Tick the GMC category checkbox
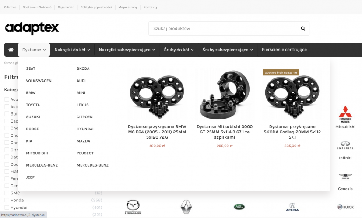Screen dimensions: 362x218 pos(7,193)
